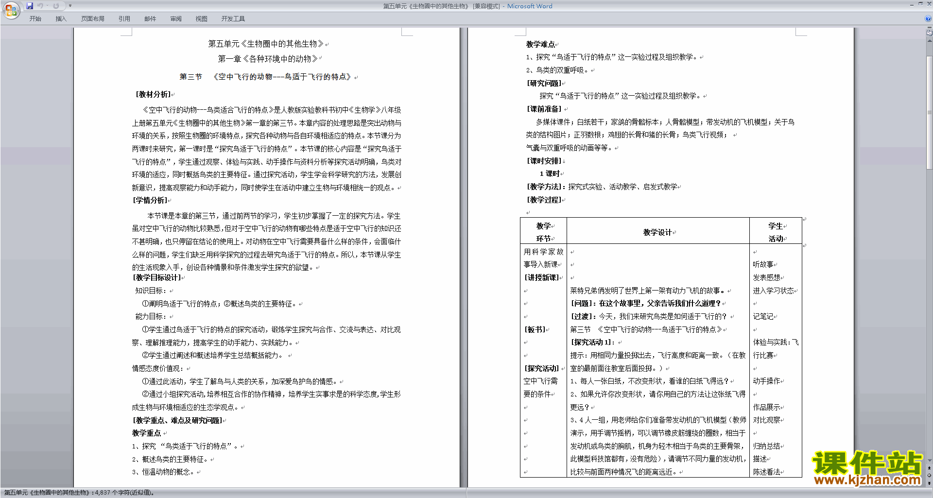
Task: Click the 第三节 section title line
Action: 265,77
